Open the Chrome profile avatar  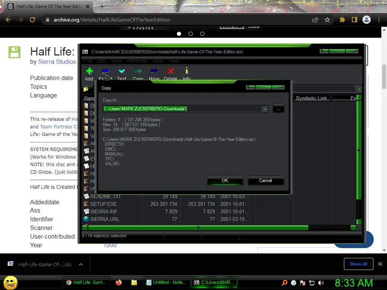(367, 20)
